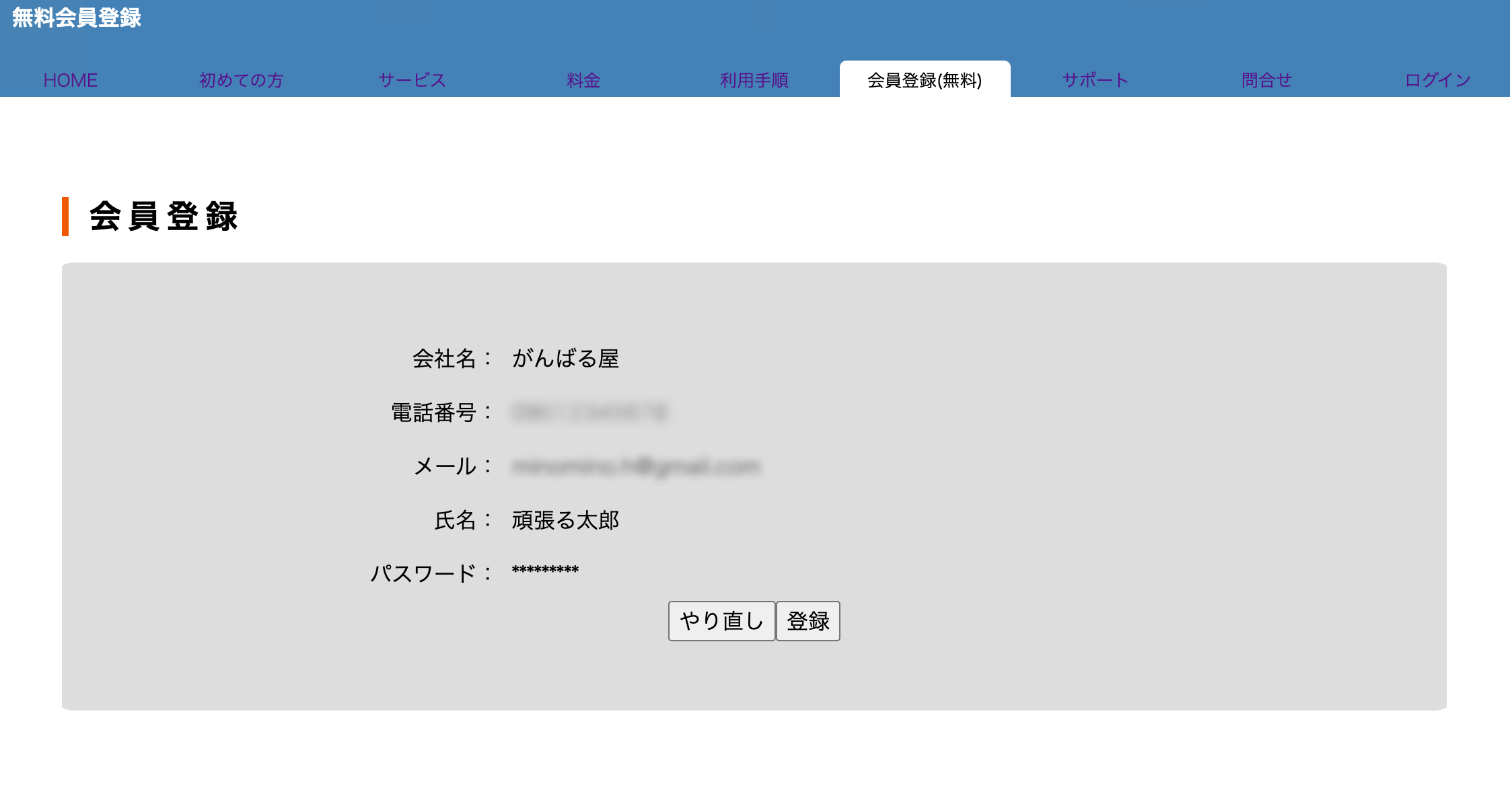Go to 初めての方 page
Viewport: 1510px width, 790px height.
[241, 80]
